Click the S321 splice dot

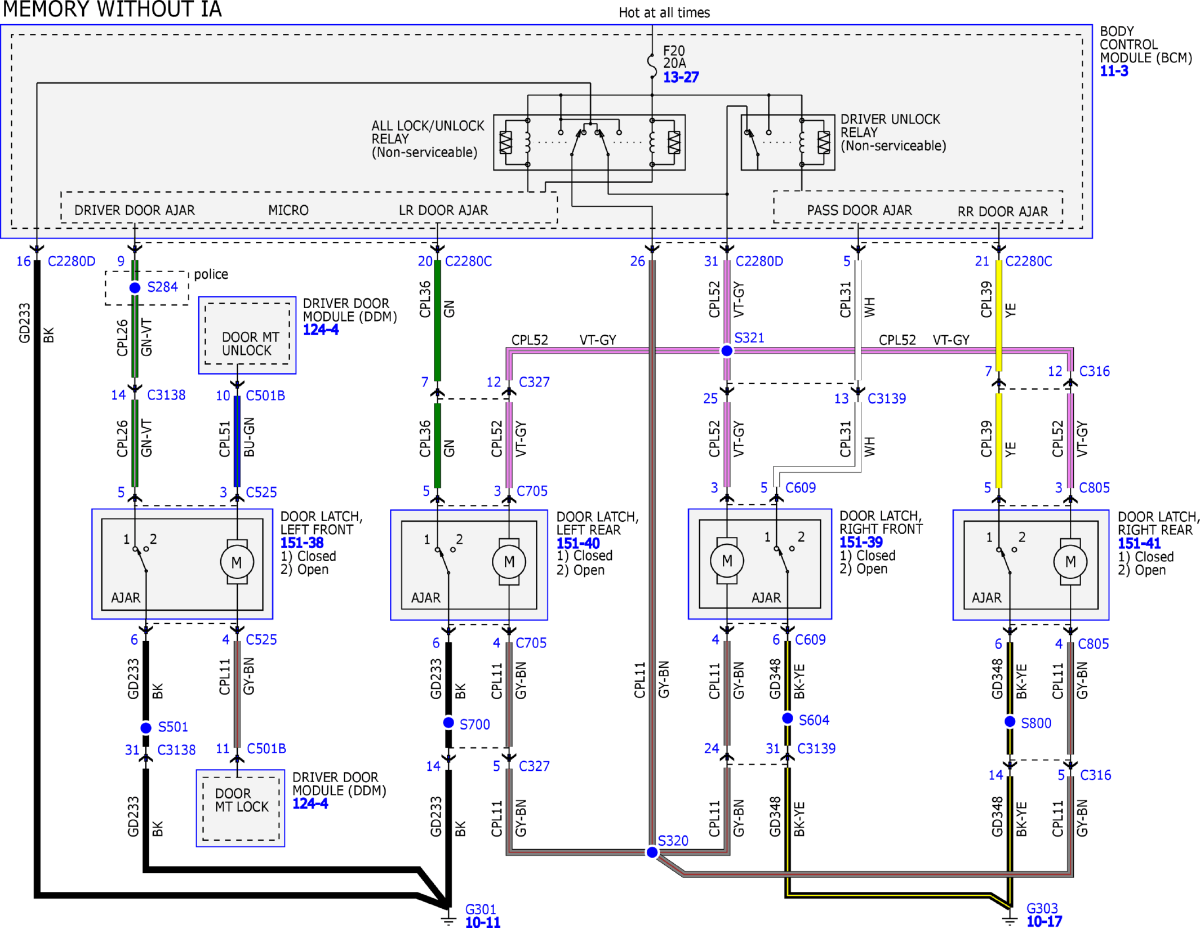727,350
